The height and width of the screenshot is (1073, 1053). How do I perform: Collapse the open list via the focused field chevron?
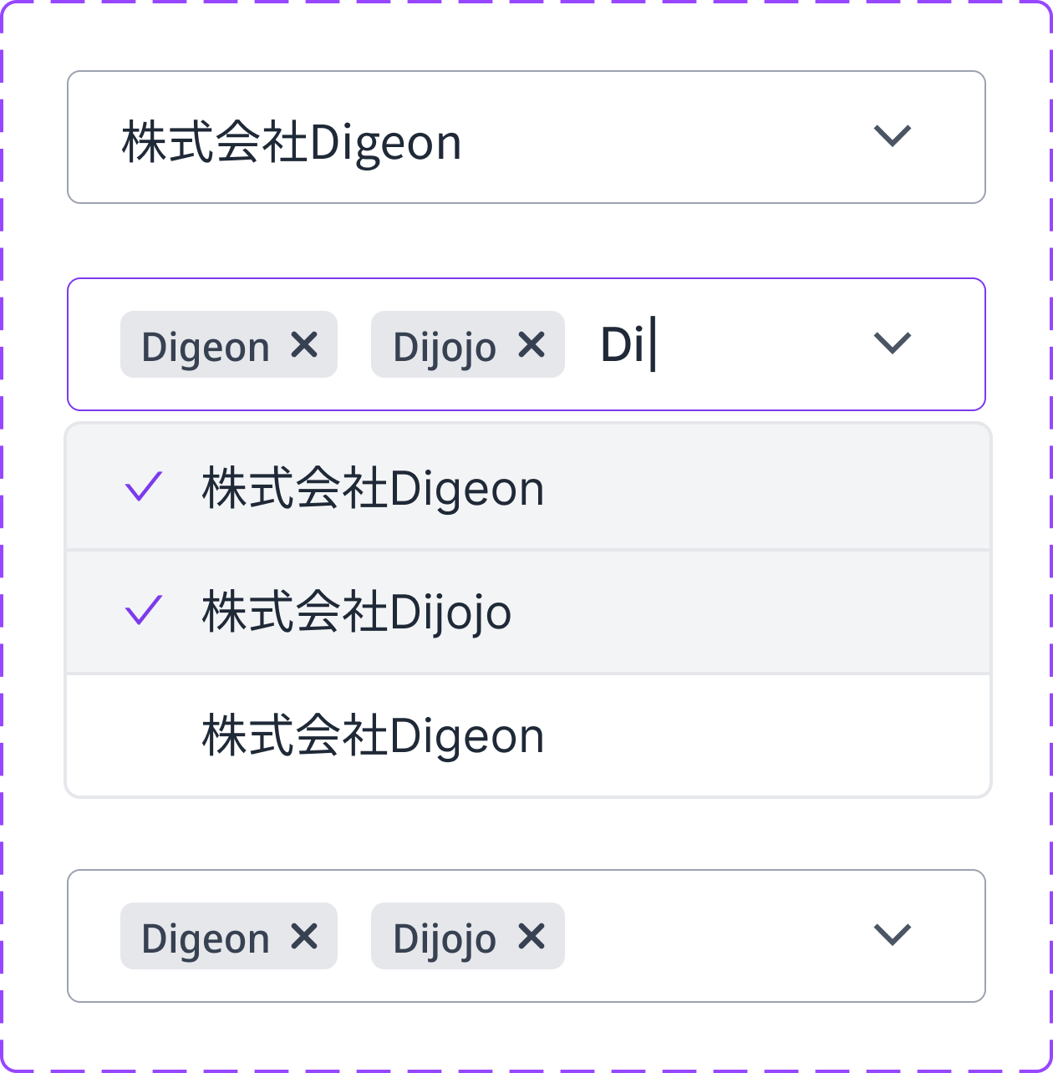click(x=892, y=343)
